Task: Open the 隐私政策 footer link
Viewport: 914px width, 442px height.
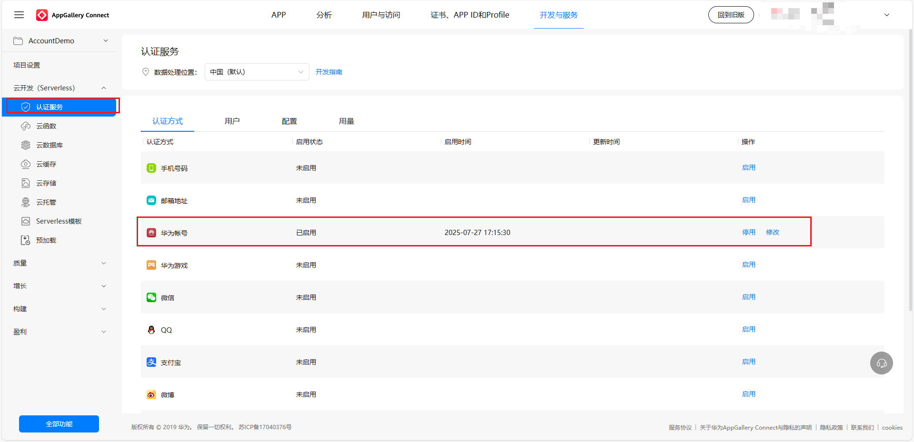Action: pyautogui.click(x=831, y=427)
